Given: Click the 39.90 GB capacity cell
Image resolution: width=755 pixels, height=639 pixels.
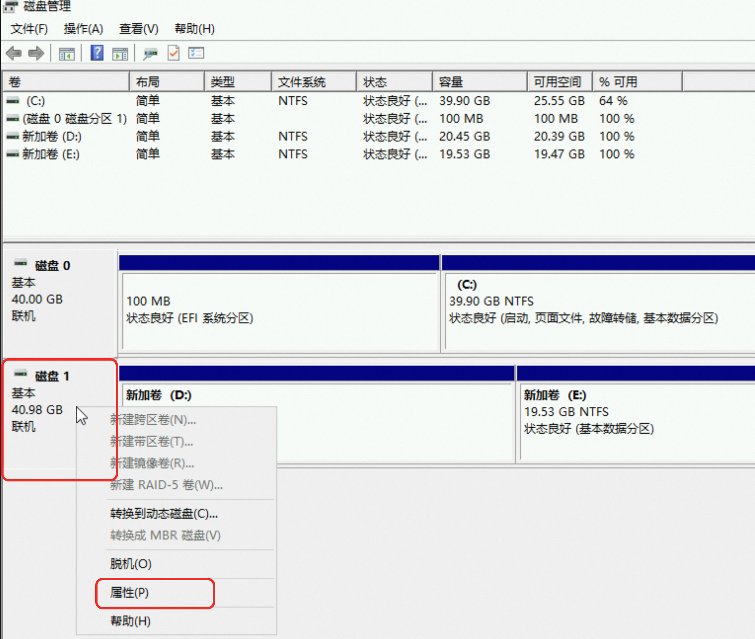Looking at the screenshot, I should [465, 101].
